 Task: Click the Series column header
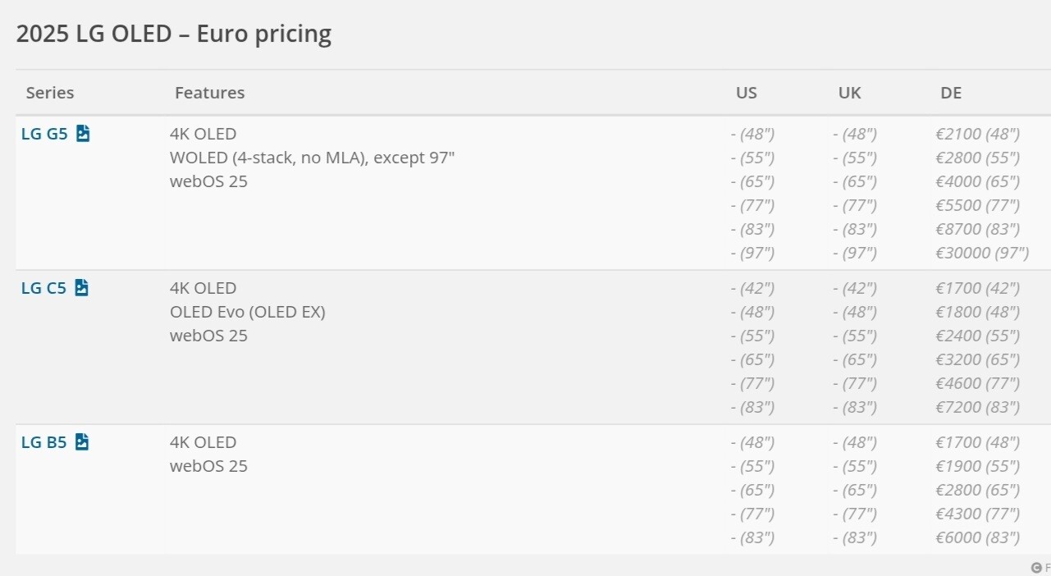point(50,93)
